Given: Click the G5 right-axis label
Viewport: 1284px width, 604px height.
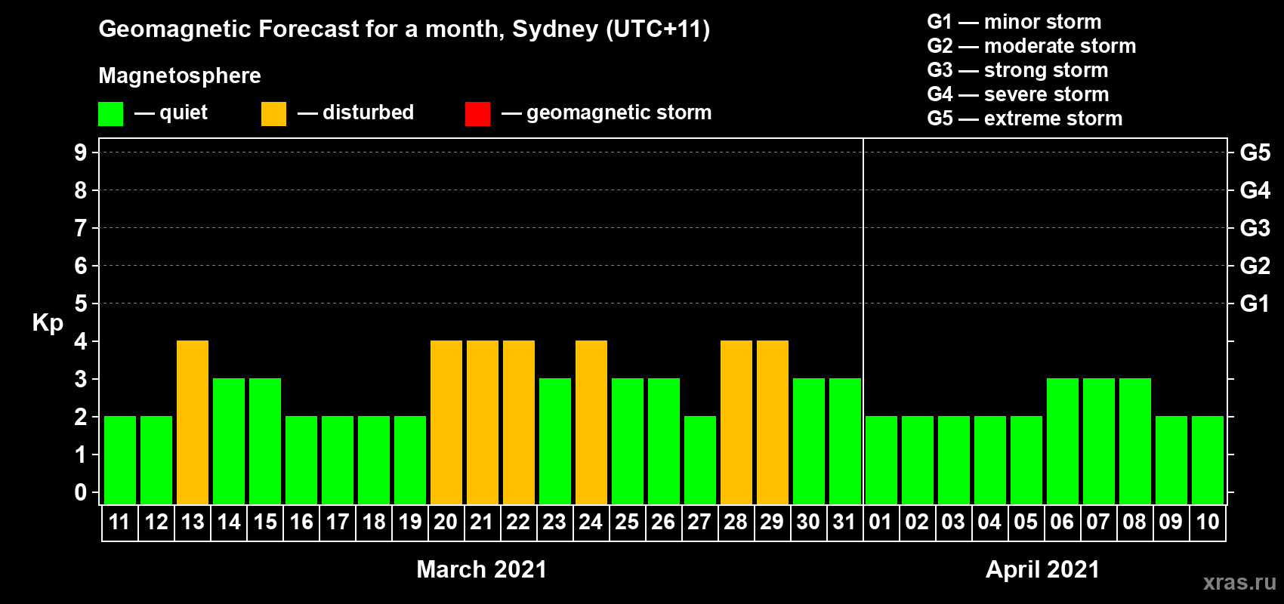Looking at the screenshot, I should click(1255, 153).
